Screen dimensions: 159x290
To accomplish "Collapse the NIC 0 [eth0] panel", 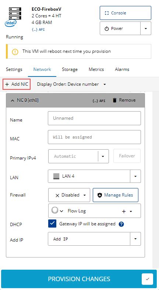I will (x=13, y=100).
